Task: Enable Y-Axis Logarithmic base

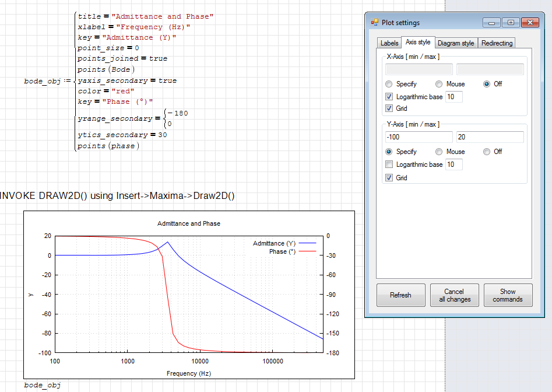Action: pyautogui.click(x=389, y=164)
